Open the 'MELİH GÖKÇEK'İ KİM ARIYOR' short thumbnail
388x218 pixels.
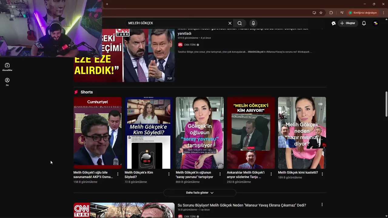tap(251, 133)
